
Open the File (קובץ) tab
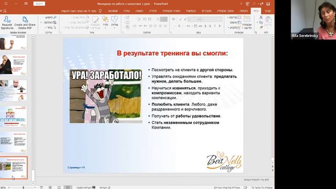click(268, 10)
